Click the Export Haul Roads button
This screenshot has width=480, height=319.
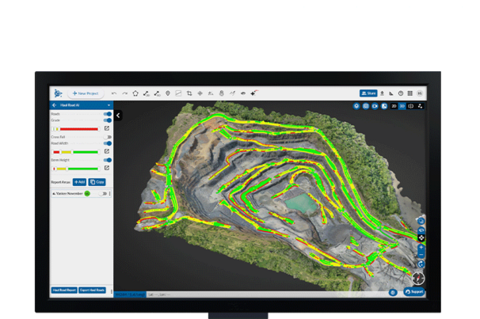click(92, 291)
